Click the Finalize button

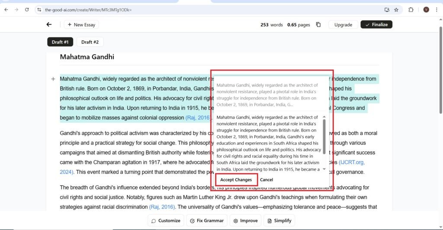click(376, 25)
